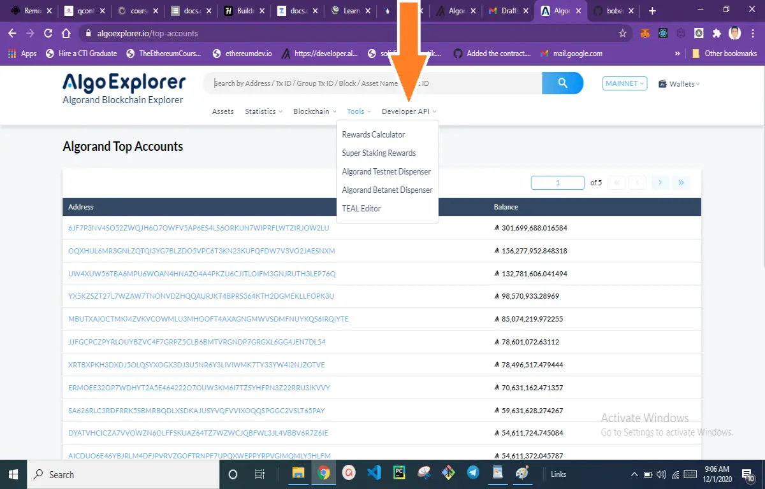Open the TEAL Editor menu item
765x489 pixels.
click(361, 208)
